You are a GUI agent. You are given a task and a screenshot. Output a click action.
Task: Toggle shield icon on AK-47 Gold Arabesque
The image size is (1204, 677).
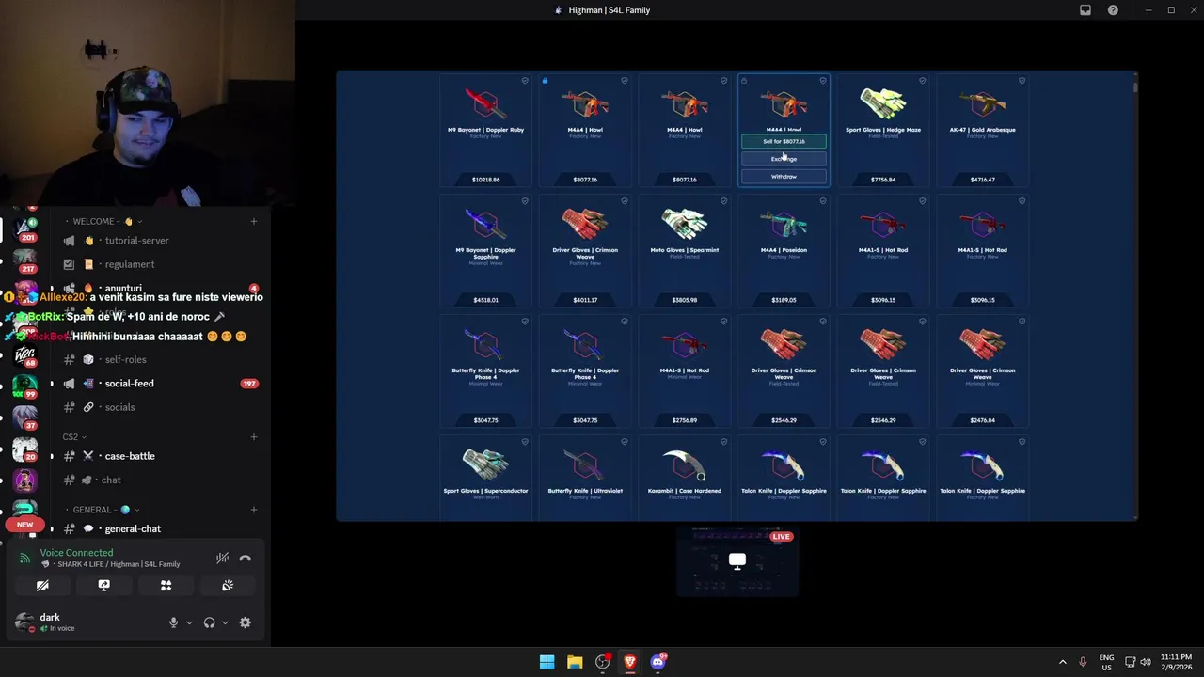point(1022,81)
